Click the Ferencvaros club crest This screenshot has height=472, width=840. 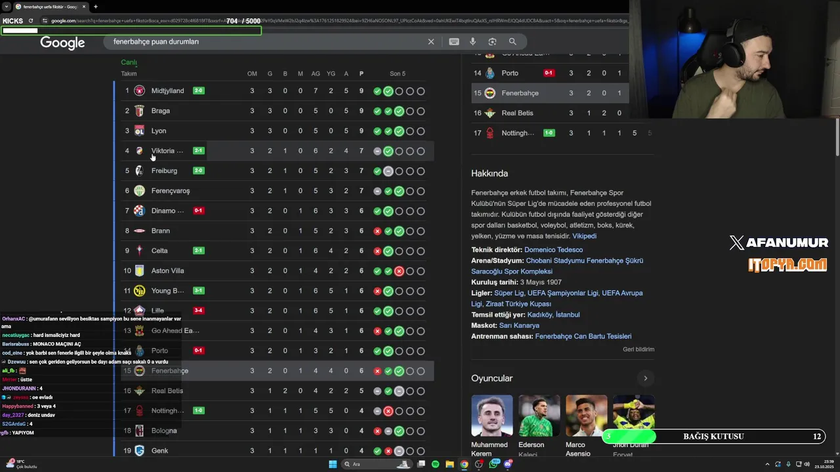point(139,191)
